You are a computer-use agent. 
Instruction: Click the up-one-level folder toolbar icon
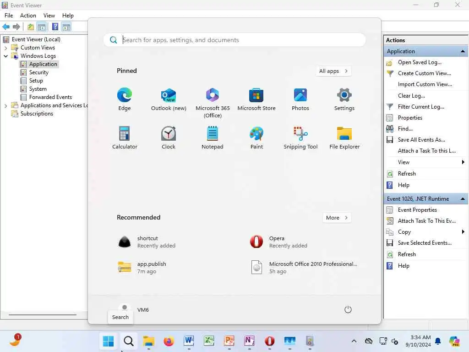[x=31, y=27]
